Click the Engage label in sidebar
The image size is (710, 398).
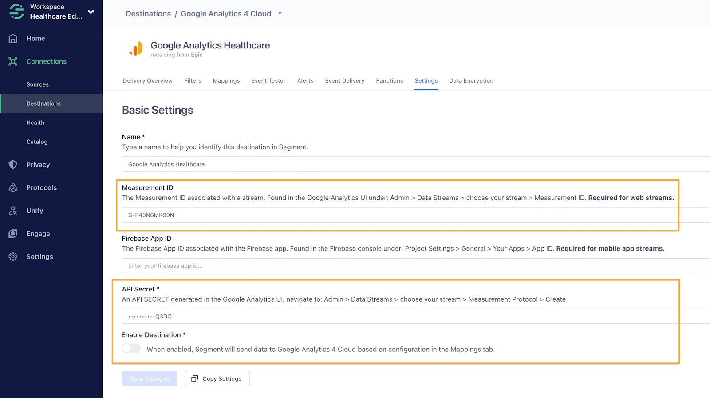pos(38,234)
